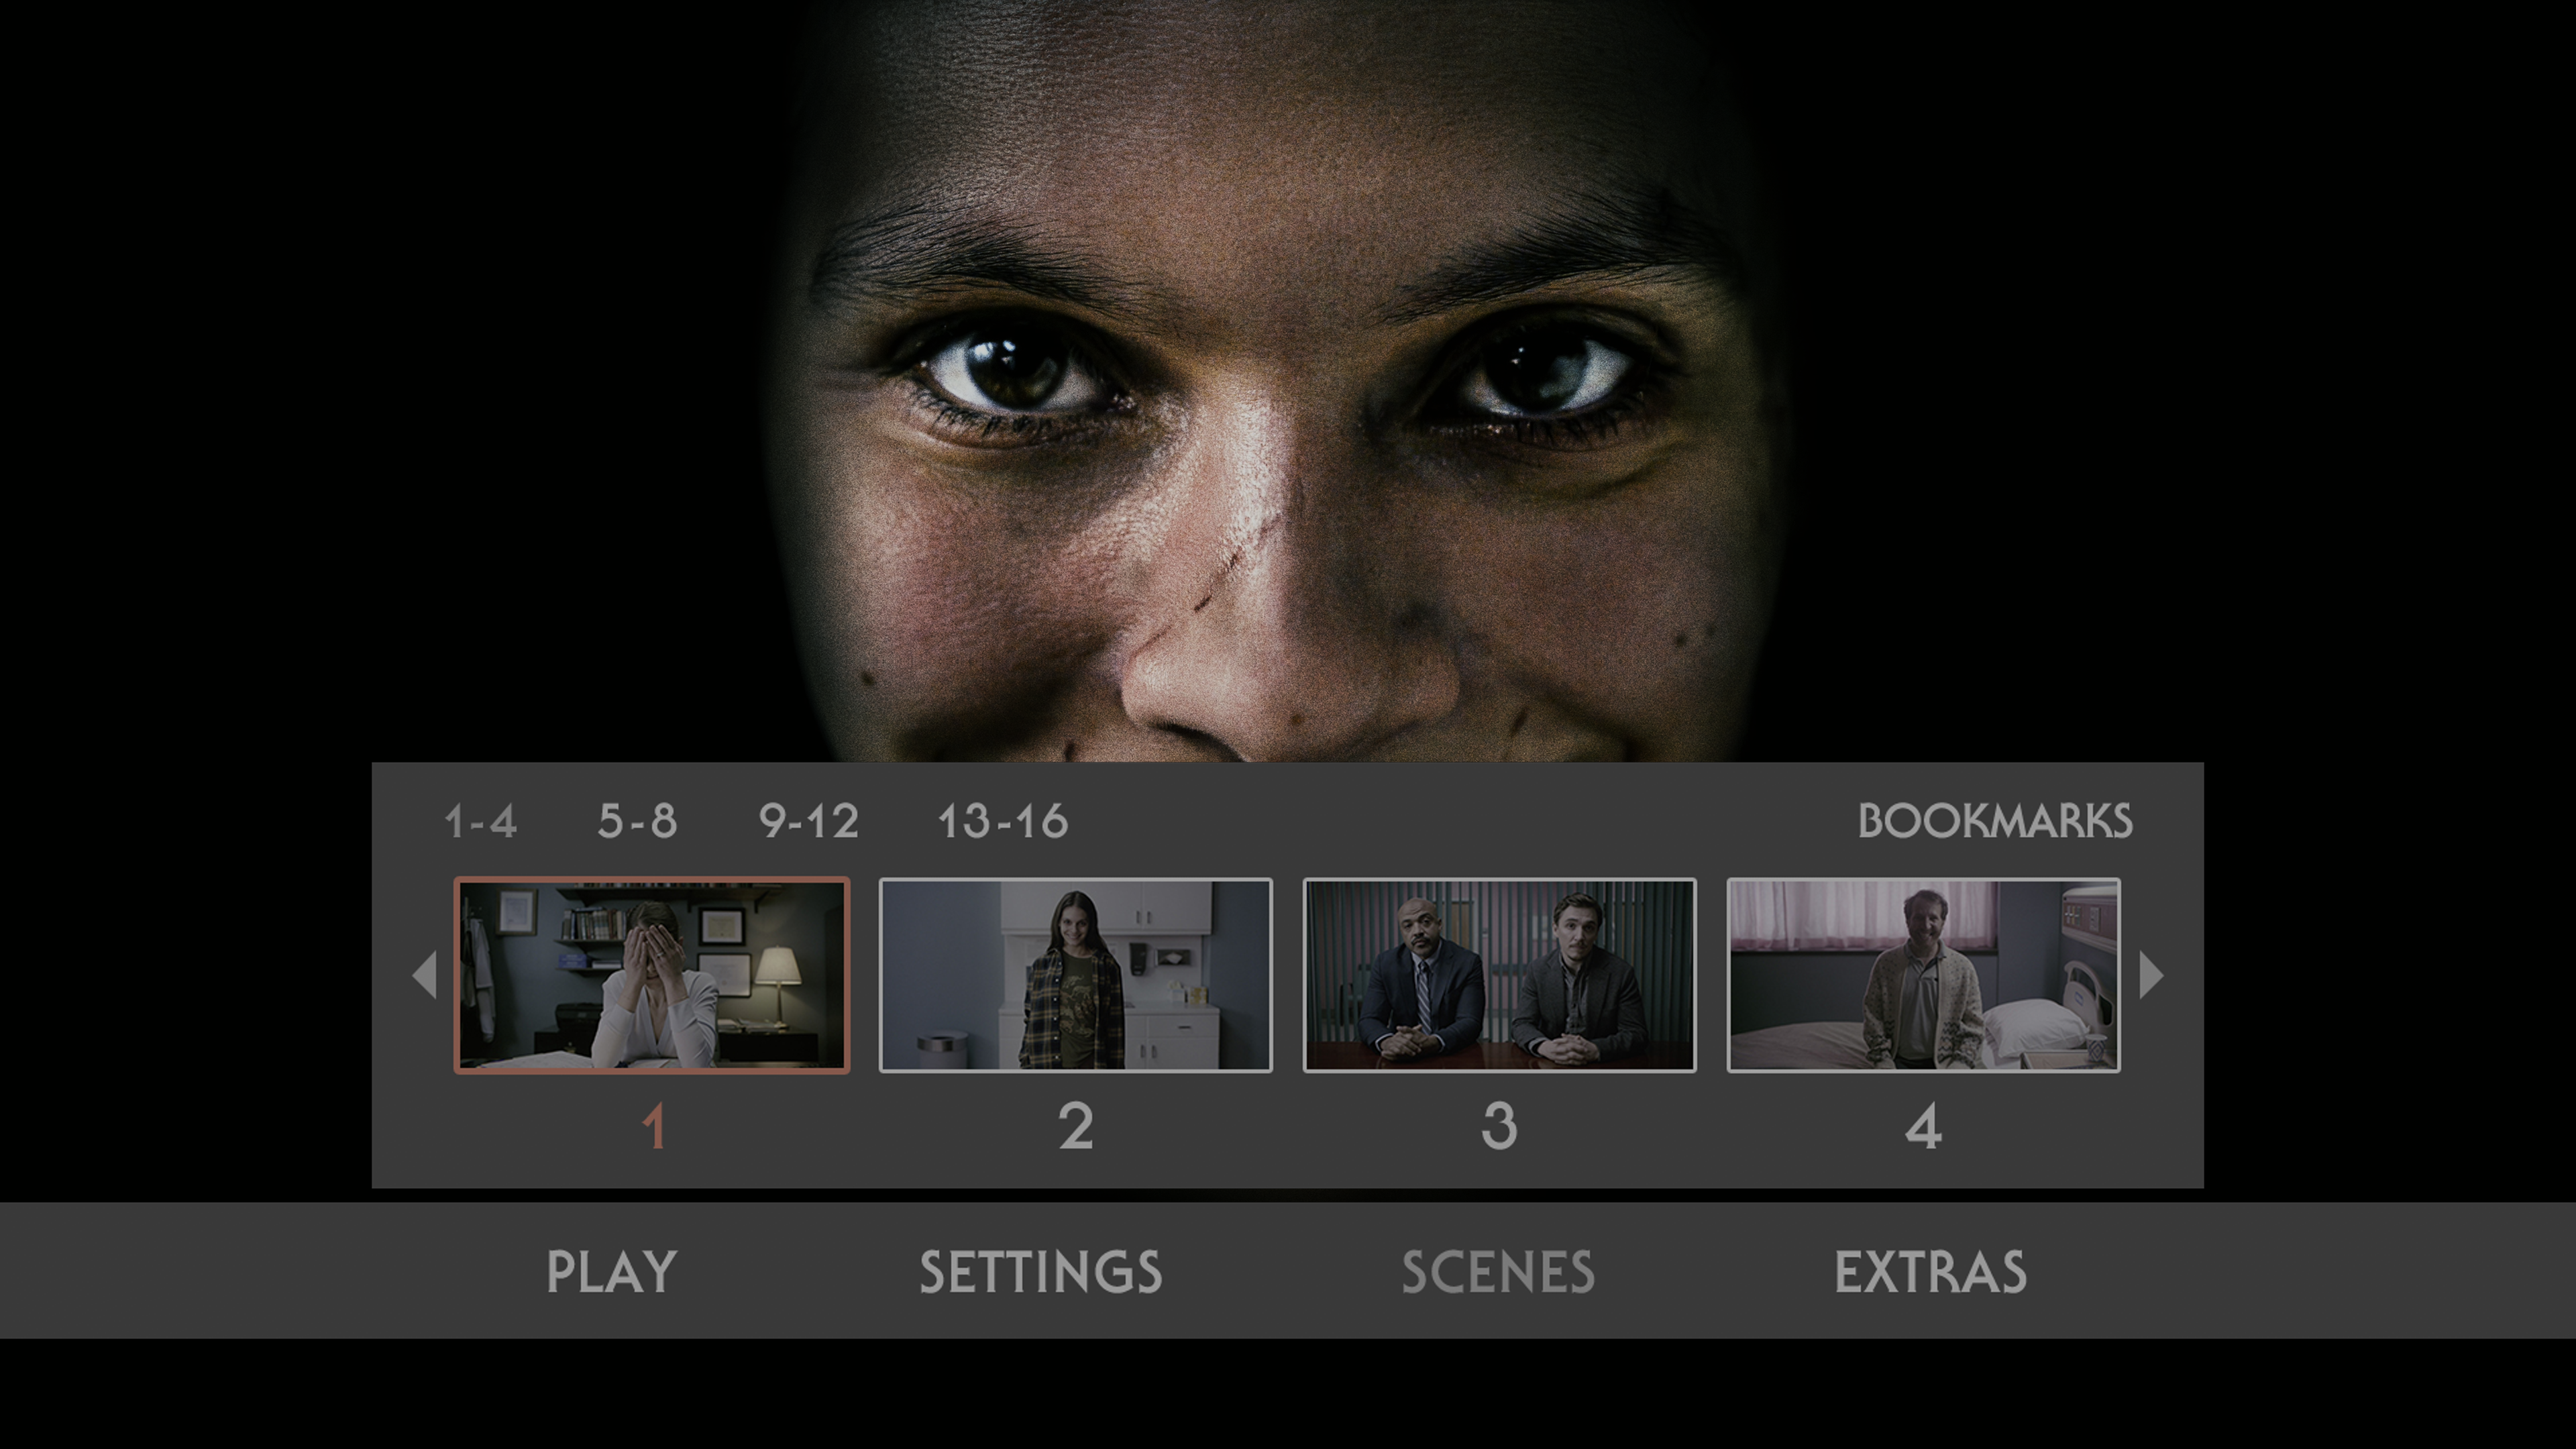
Task: Click the number 4 scene label
Action: [1923, 1128]
